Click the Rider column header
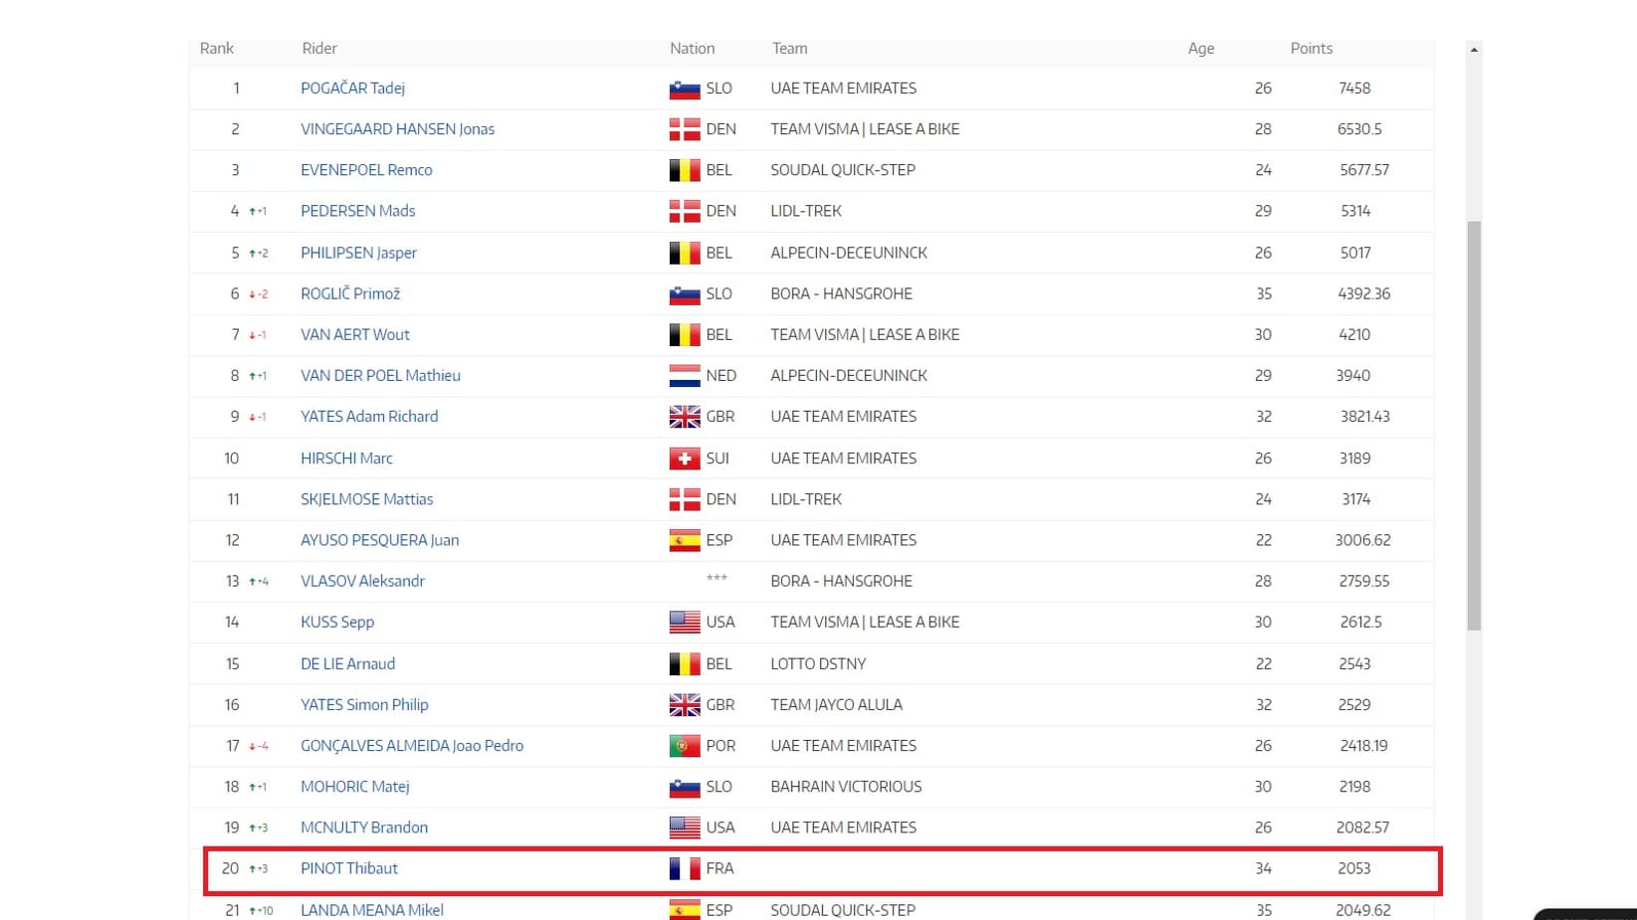Viewport: 1637px width, 920px height. pos(319,48)
